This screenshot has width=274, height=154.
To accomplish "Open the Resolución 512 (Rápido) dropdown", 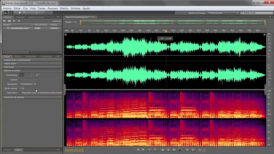I will pyautogui.click(x=28, y=84).
